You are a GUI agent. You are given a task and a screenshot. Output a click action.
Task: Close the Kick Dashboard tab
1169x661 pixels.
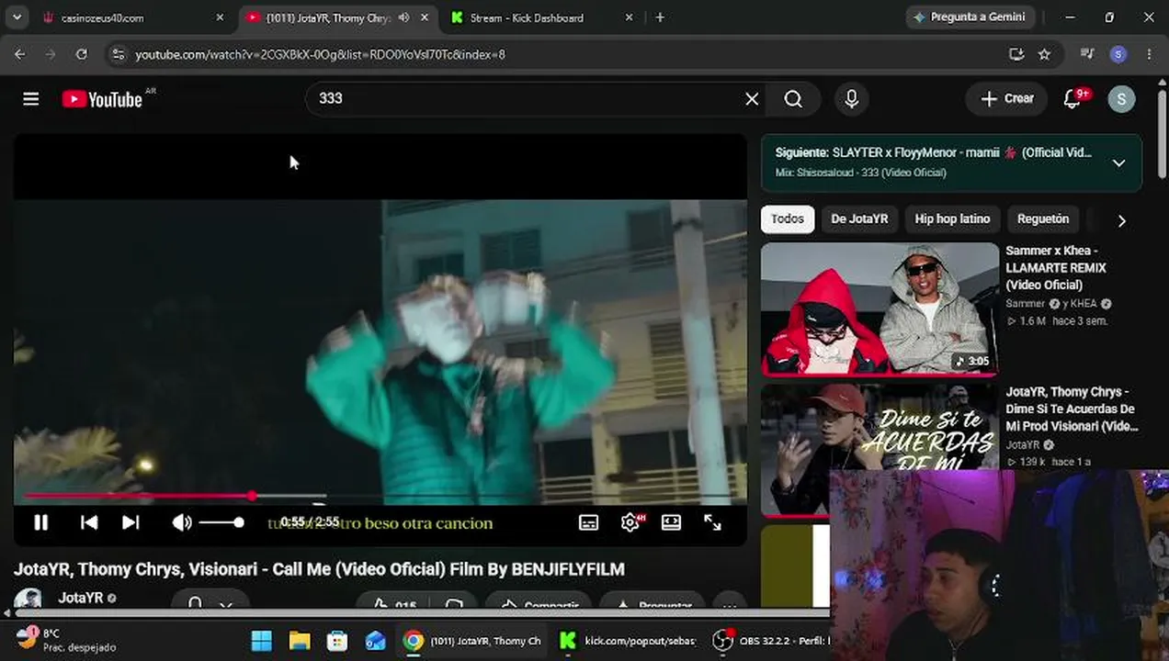point(629,17)
